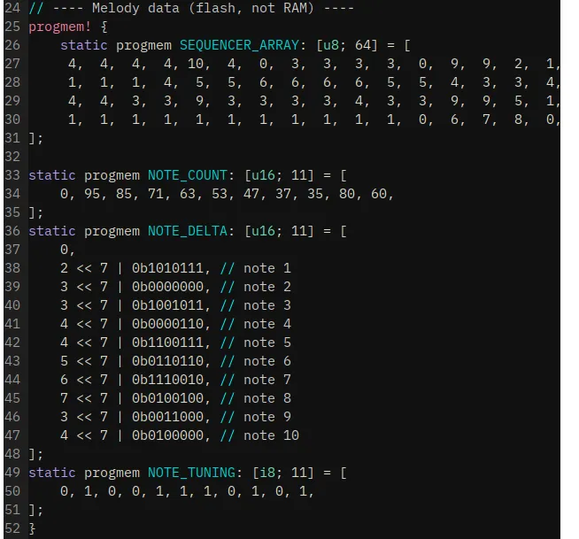Image resolution: width=579 pixels, height=539 pixels.
Task: Click the binary literal 0b1001011
Action: [x=167, y=305]
